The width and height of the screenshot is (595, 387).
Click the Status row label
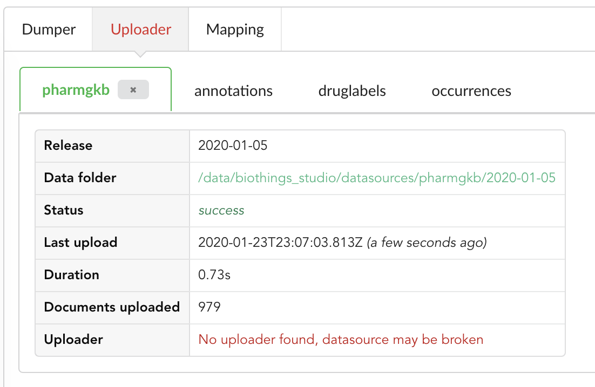(63, 210)
